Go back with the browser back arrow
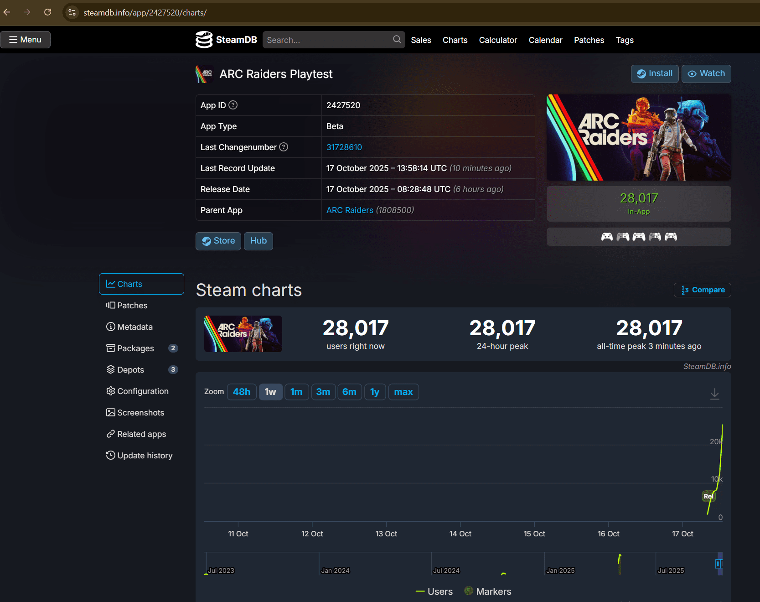This screenshot has height=602, width=760. click(x=7, y=12)
